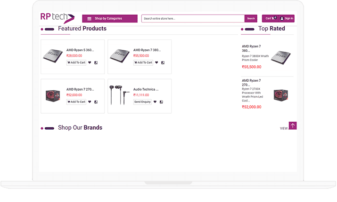Click the RP tech logo
The height and width of the screenshot is (202, 337).
pos(57,18)
